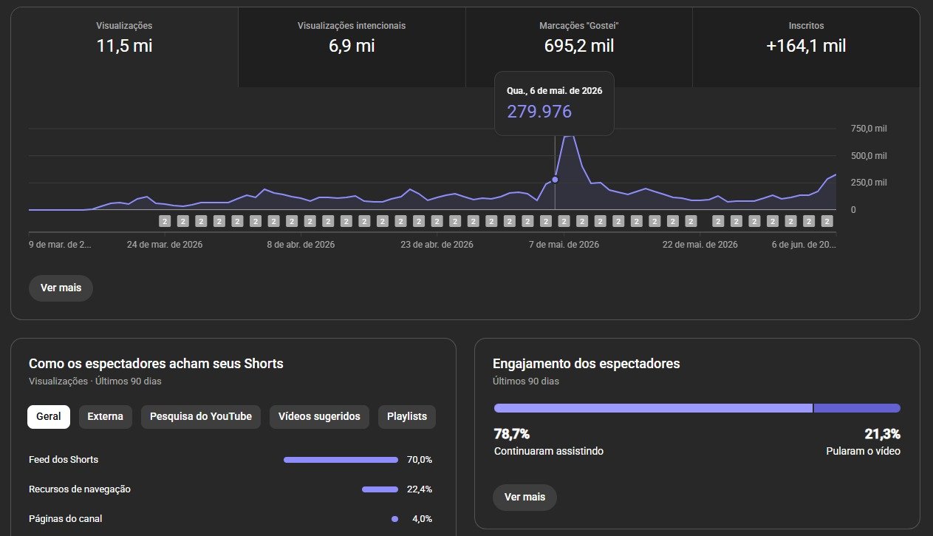This screenshot has width=933, height=536.
Task: Click the 70,0% value
Action: tap(420, 460)
